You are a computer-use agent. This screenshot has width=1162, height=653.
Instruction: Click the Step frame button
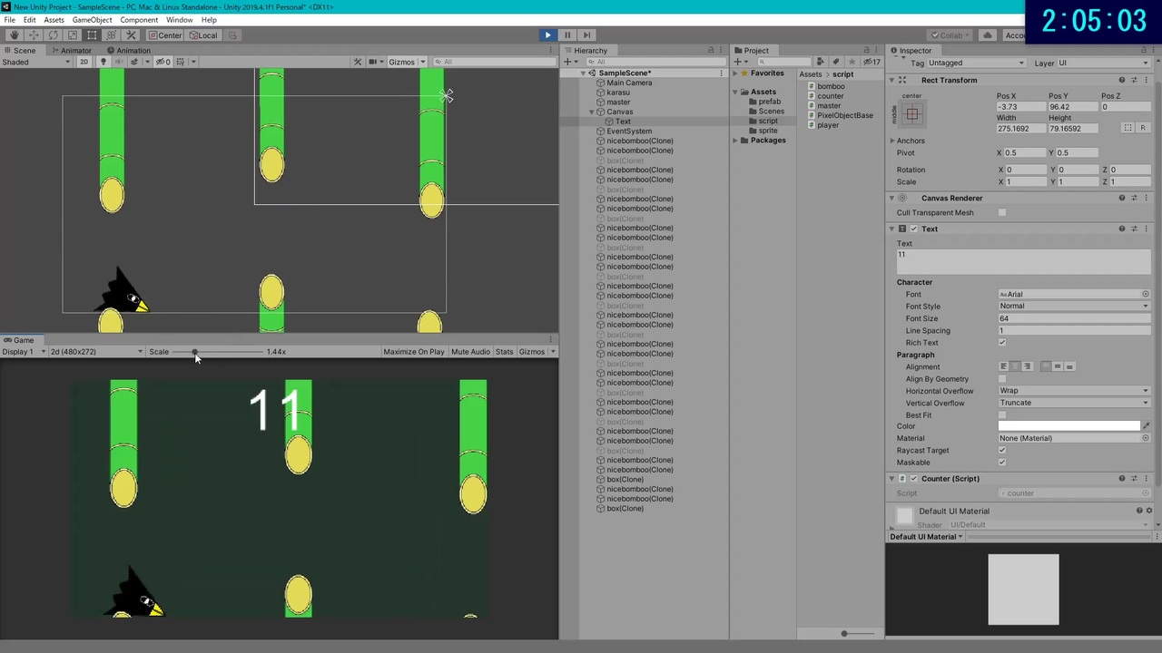coord(586,35)
